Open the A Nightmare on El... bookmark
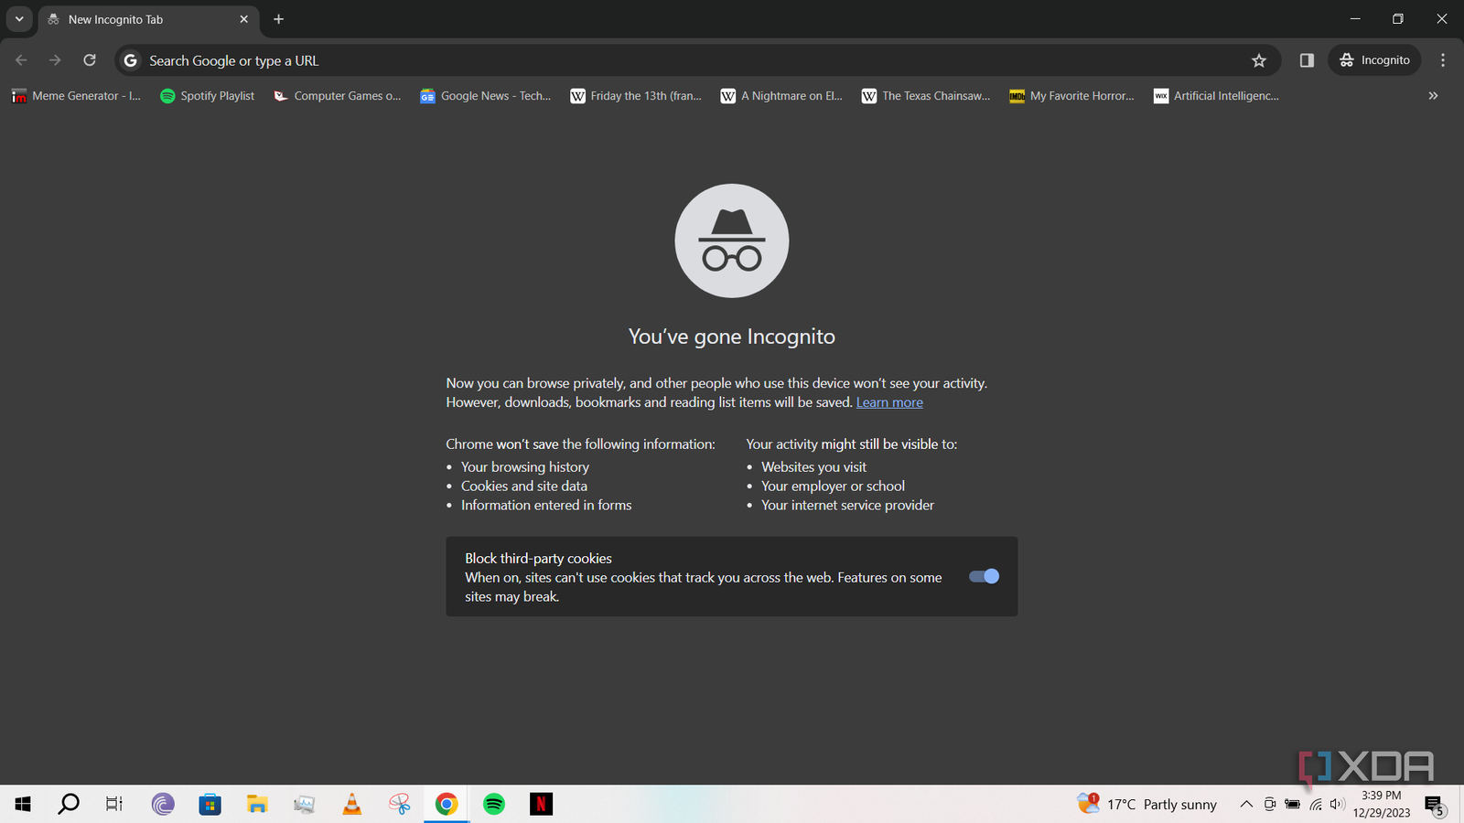The image size is (1464, 823). [x=782, y=96]
